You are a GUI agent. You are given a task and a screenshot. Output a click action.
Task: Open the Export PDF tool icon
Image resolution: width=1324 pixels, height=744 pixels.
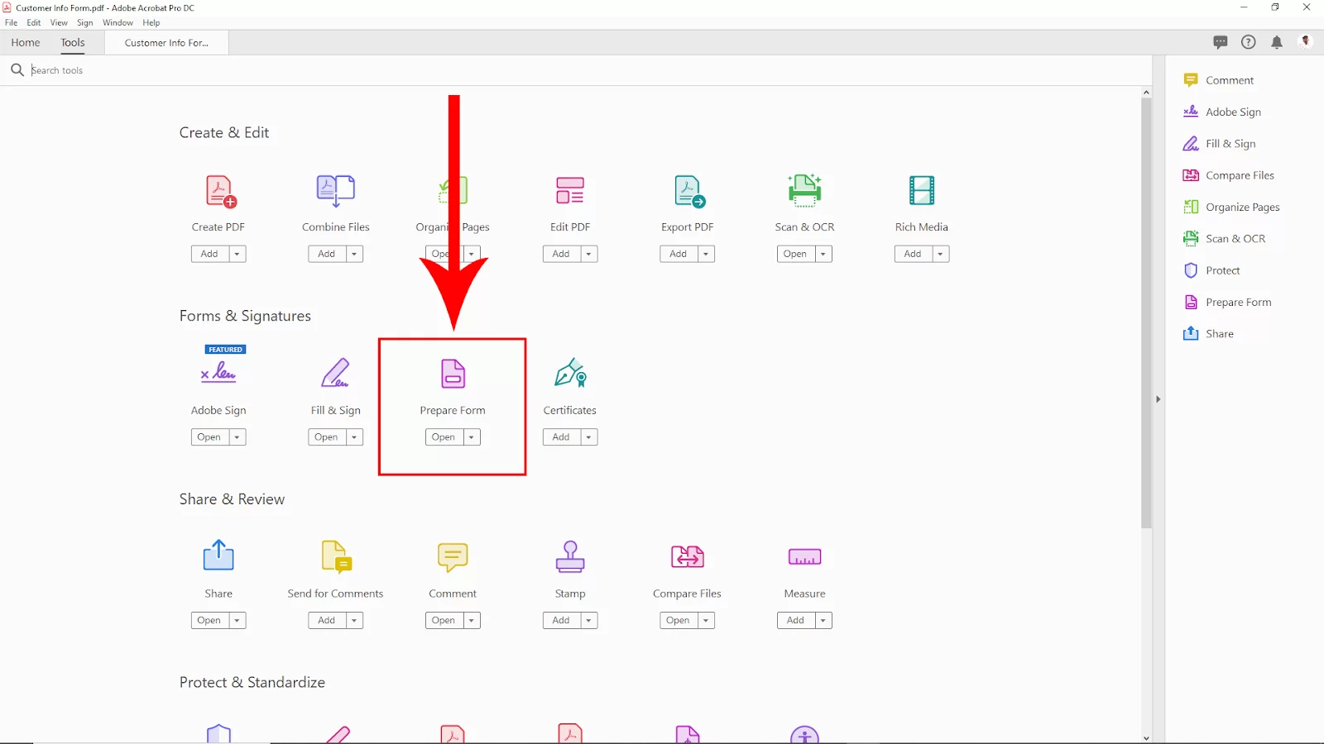(689, 191)
